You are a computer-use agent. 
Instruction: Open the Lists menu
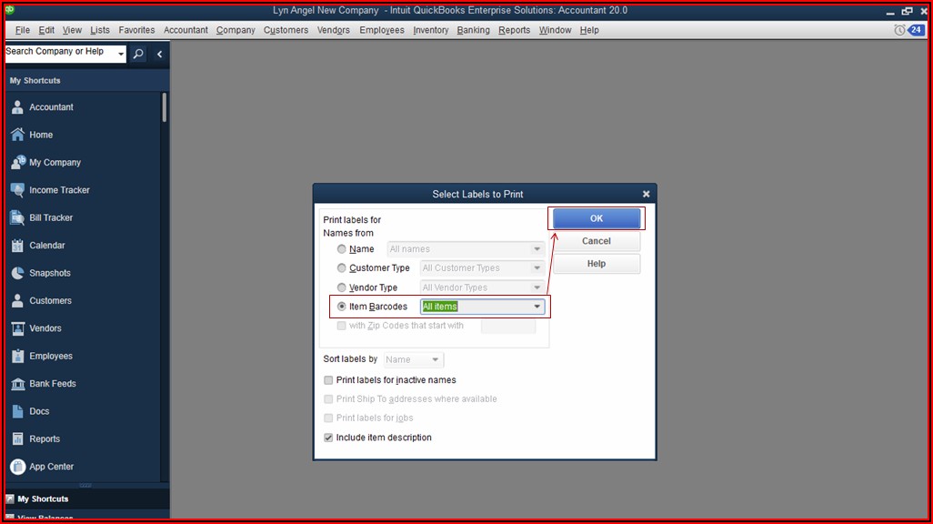click(x=100, y=30)
